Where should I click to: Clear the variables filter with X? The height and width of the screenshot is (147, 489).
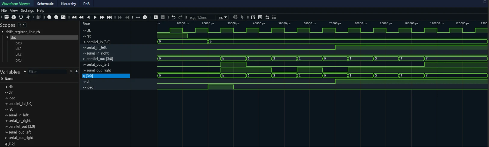click(x=71, y=71)
